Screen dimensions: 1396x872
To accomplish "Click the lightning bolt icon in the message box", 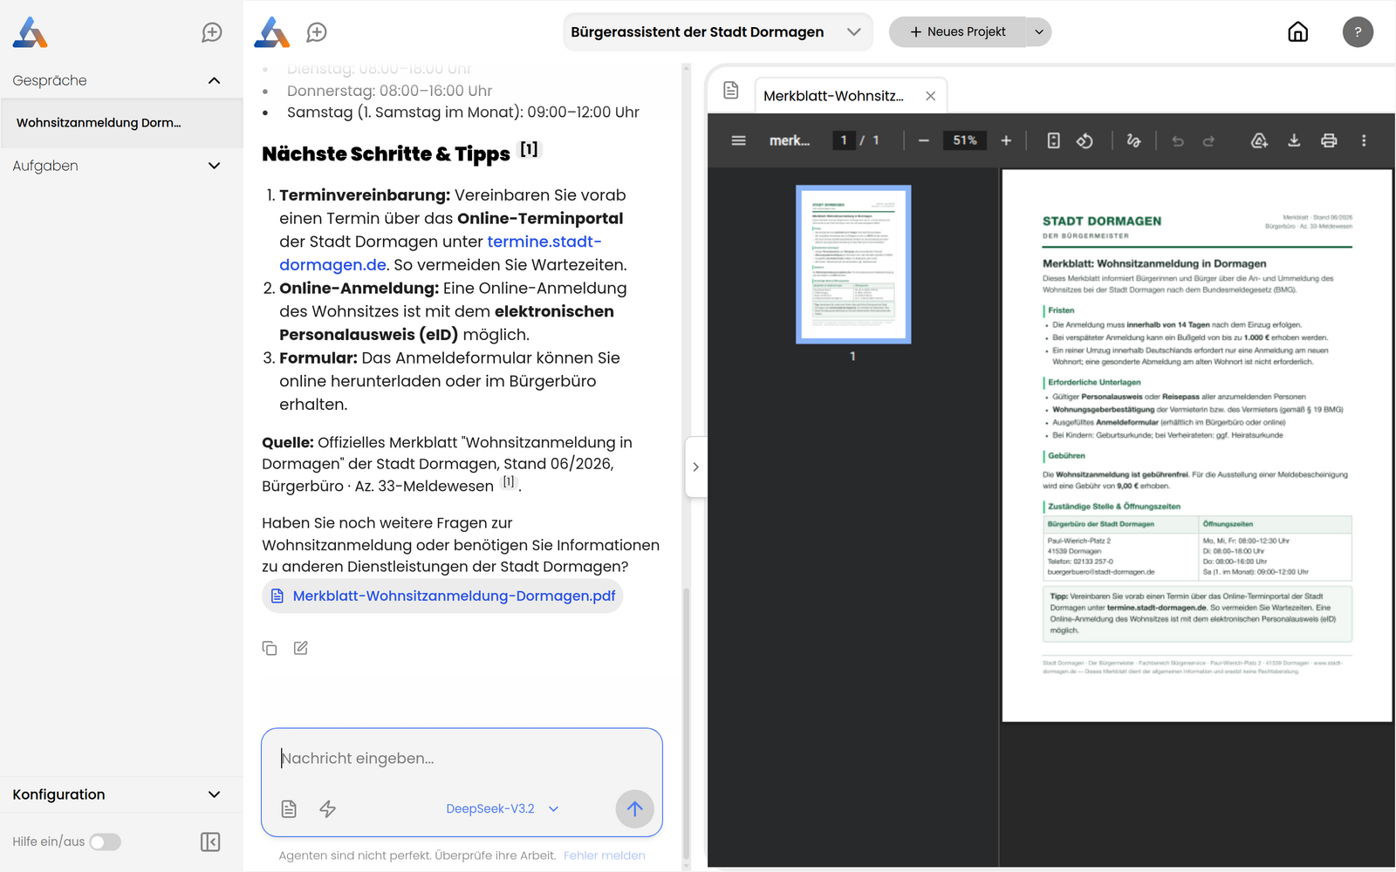I will click(328, 809).
